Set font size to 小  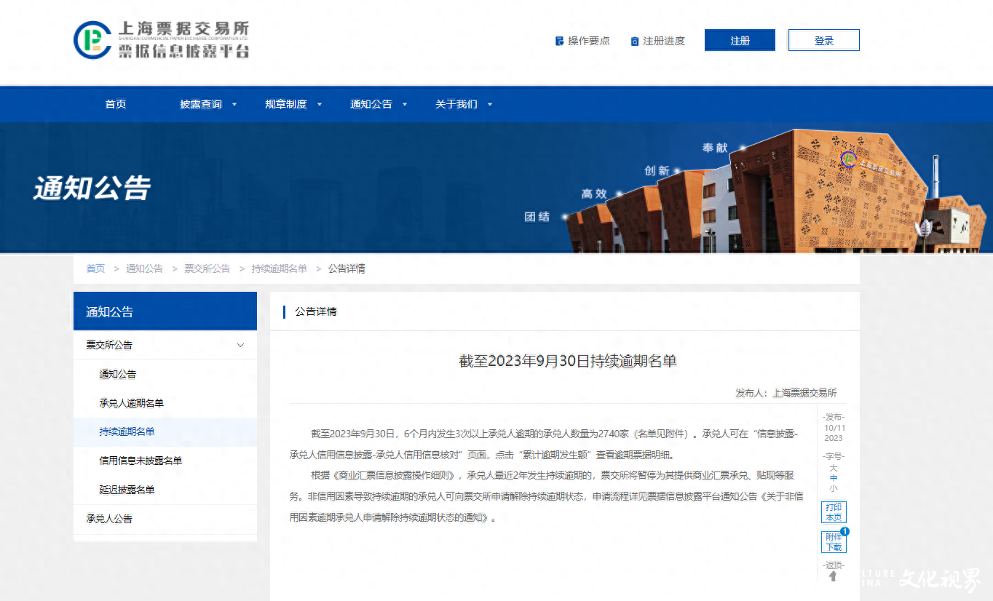(834, 488)
